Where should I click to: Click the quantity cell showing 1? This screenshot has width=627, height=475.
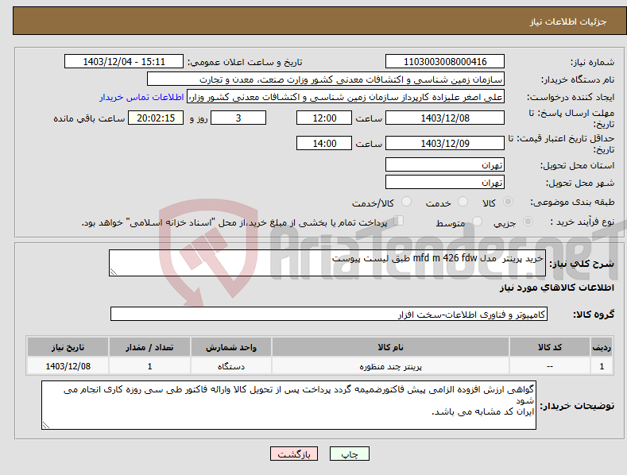pyautogui.click(x=149, y=366)
